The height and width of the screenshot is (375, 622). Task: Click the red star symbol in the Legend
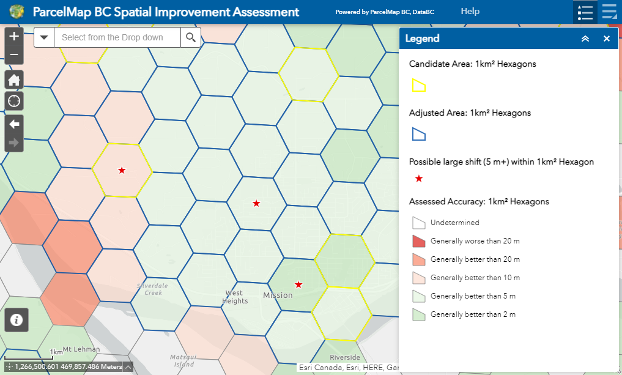click(419, 179)
